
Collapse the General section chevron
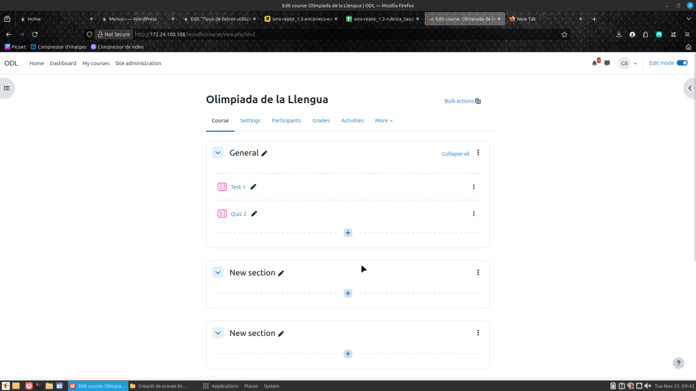point(217,153)
